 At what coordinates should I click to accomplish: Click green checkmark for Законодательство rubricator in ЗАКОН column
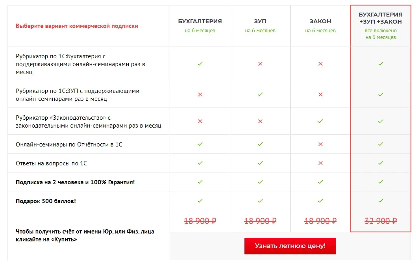tap(320, 121)
